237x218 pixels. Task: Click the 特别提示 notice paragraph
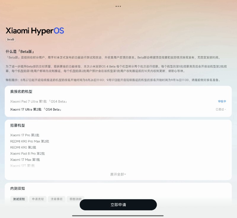[113, 80]
